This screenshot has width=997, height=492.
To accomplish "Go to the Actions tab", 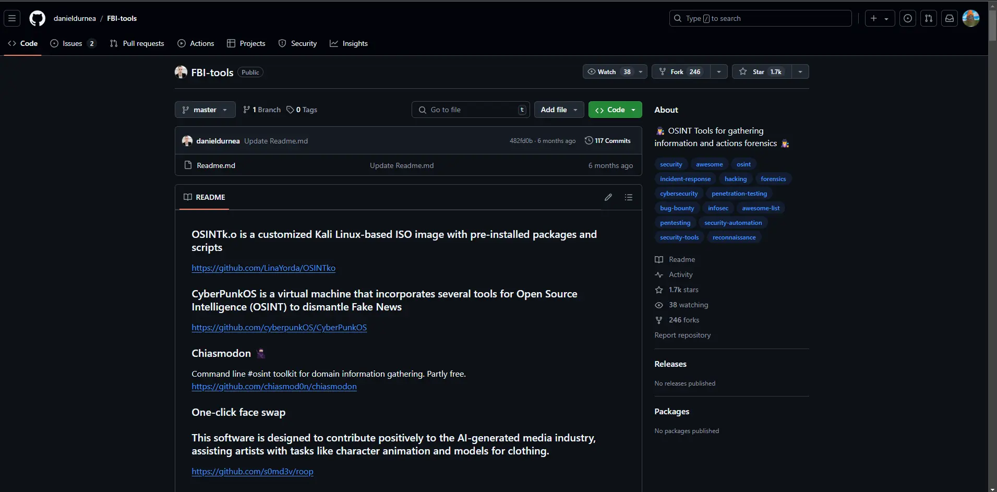I will point(196,43).
